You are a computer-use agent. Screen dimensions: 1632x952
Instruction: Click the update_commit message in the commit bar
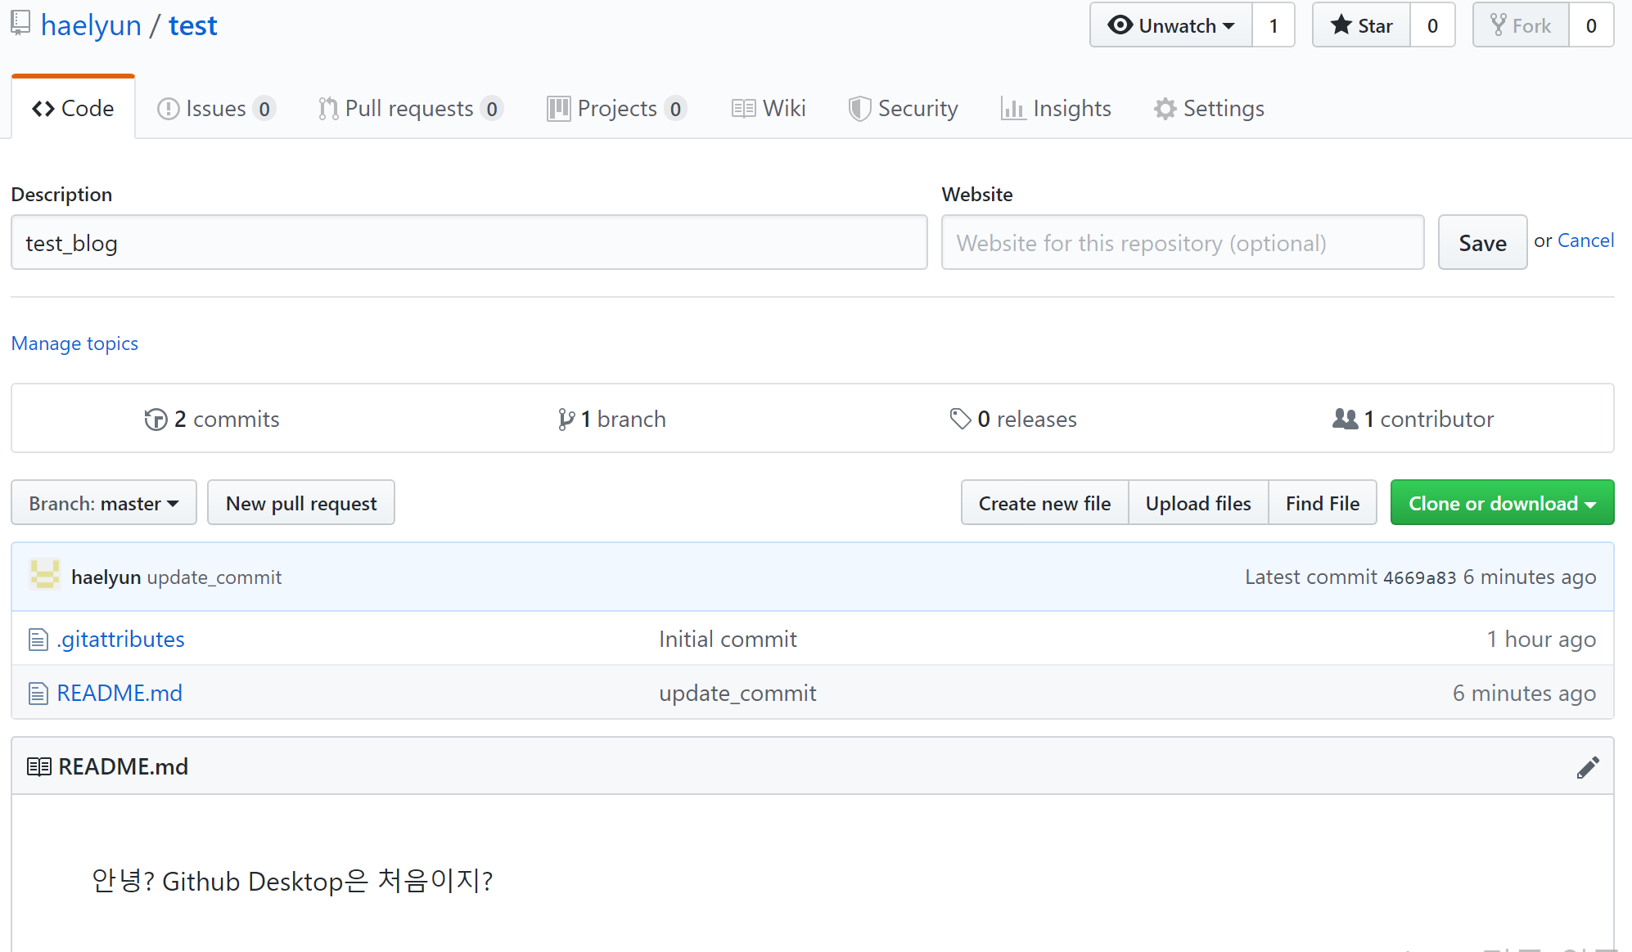click(214, 577)
